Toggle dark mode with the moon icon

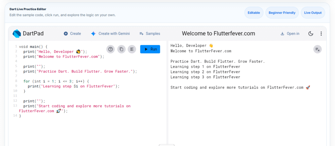[x=311, y=33]
